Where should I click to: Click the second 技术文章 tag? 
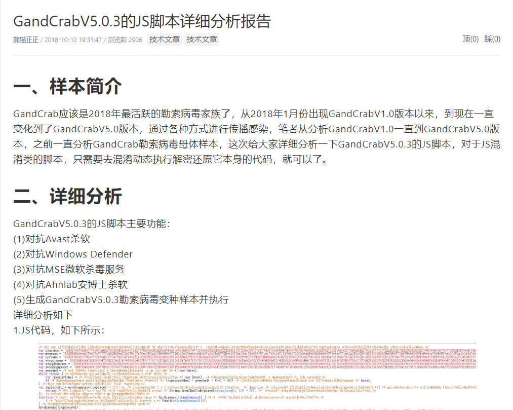pos(202,40)
